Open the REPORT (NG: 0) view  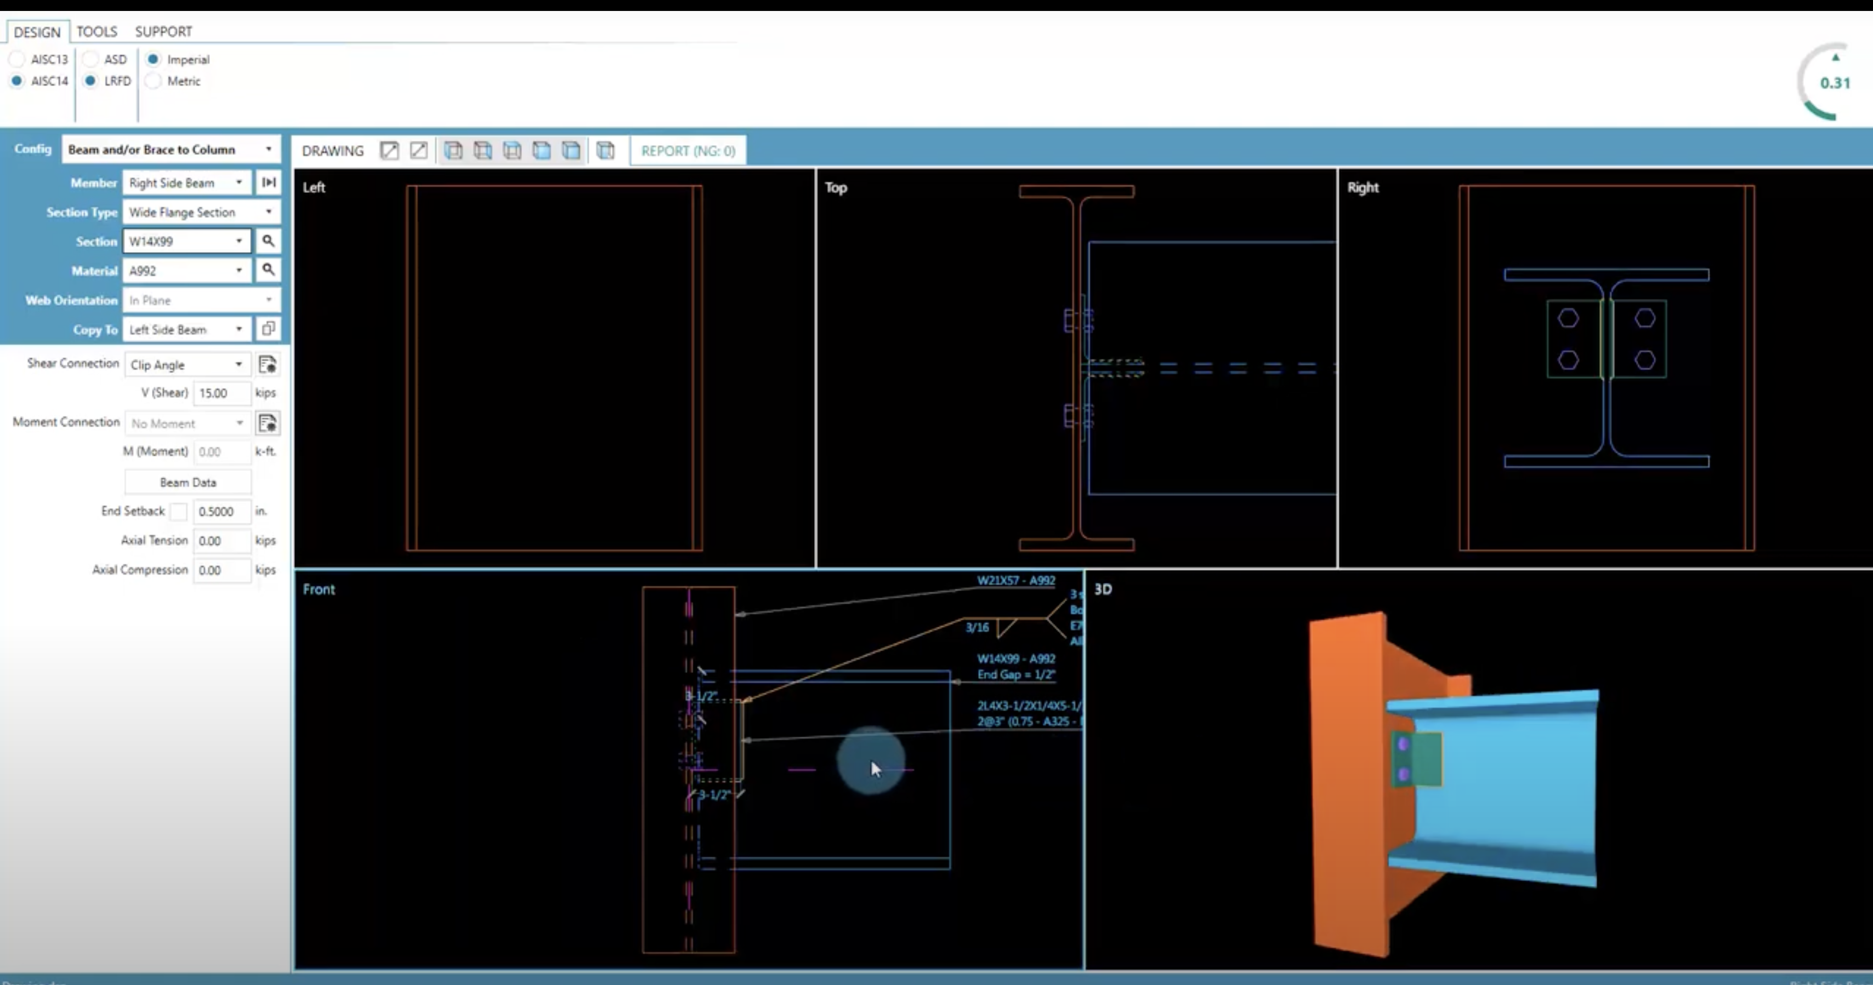coord(686,150)
